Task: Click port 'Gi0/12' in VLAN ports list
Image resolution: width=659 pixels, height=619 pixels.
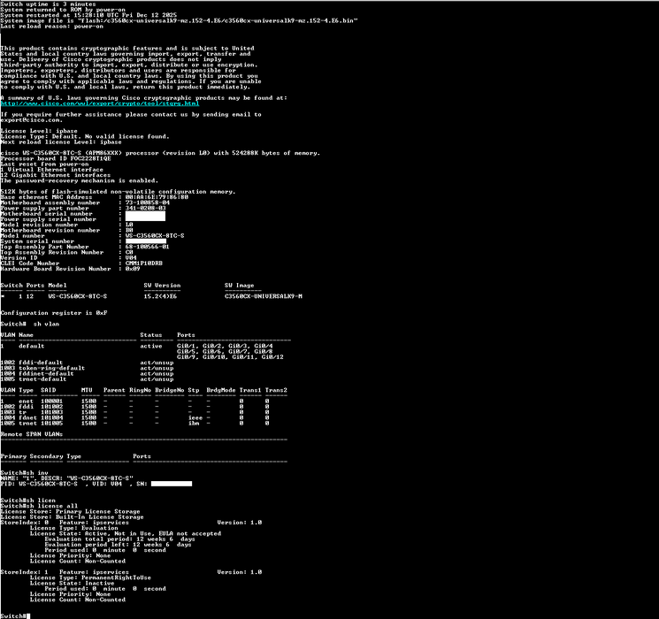Action: pyautogui.click(x=272, y=356)
